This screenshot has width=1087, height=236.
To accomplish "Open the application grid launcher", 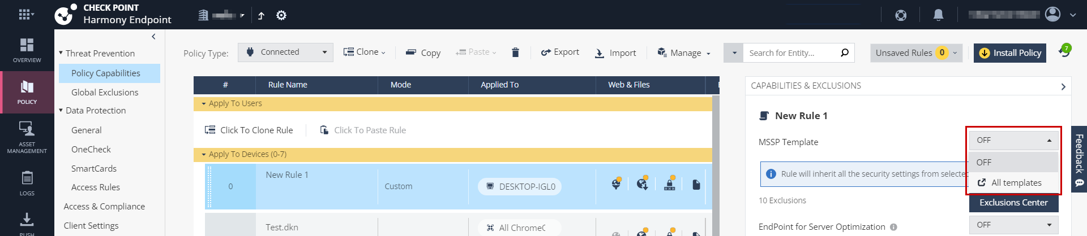I will pyautogui.click(x=26, y=15).
